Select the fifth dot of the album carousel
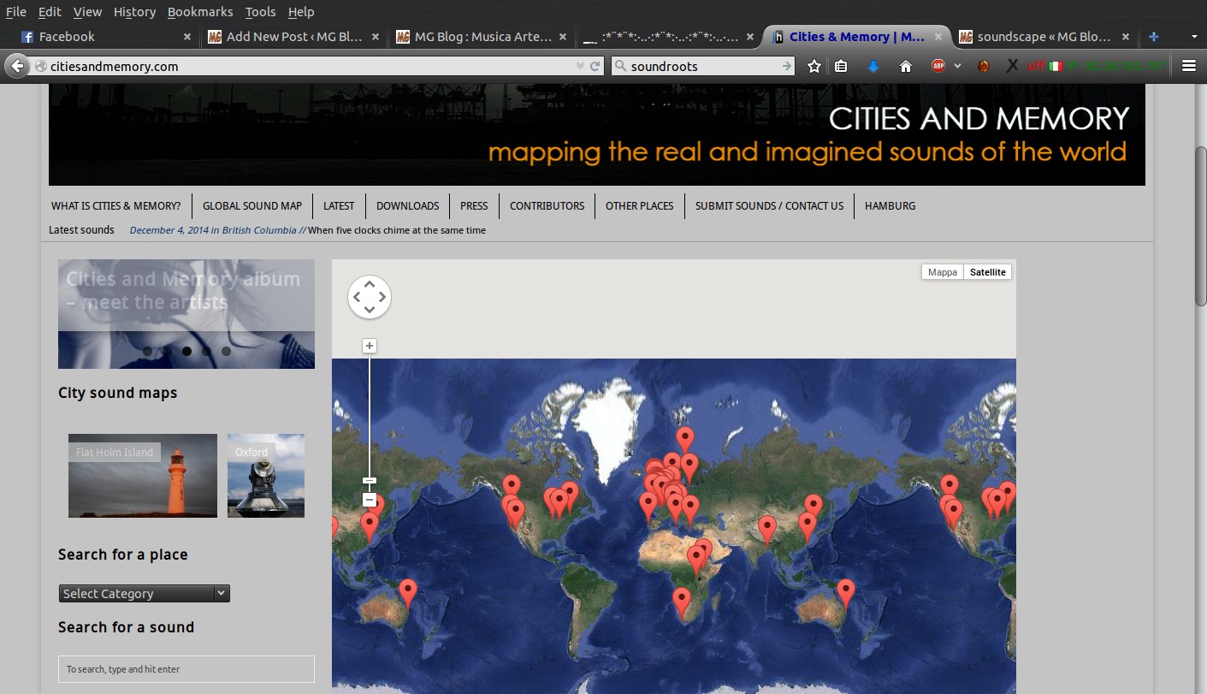The height and width of the screenshot is (694, 1207). tap(227, 351)
